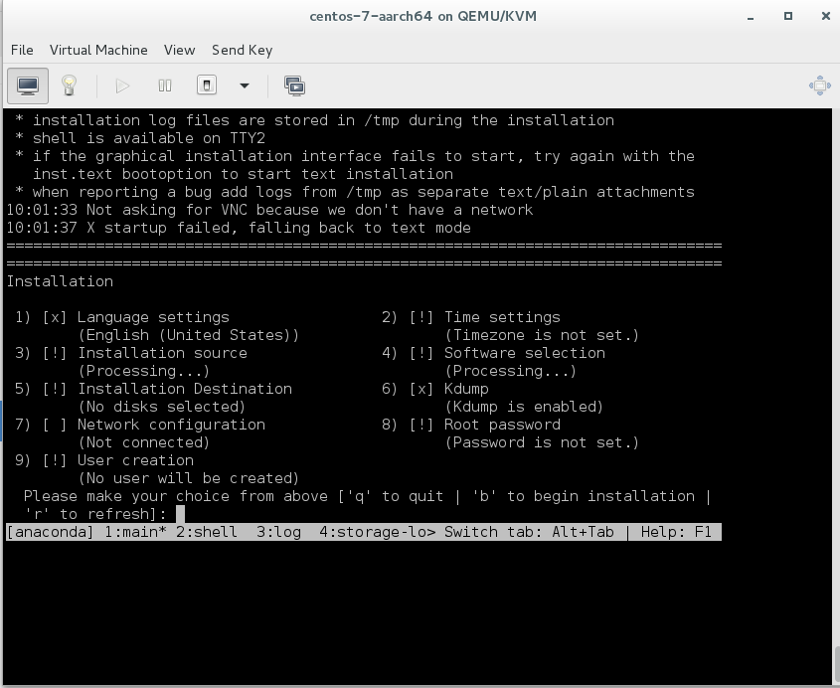Click the 'Kdump' entry
Image resolution: width=840 pixels, height=688 pixels.
tap(466, 389)
